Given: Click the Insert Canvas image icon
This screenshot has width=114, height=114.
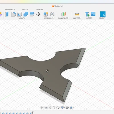Looking at the screenshot, I should (93, 14).
